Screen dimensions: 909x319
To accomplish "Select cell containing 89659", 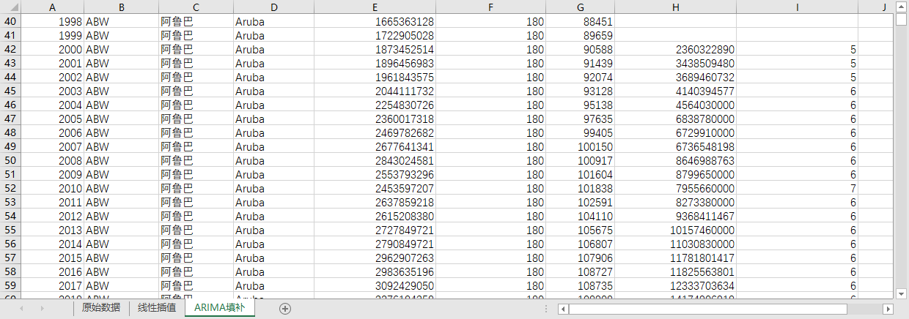I will (581, 36).
